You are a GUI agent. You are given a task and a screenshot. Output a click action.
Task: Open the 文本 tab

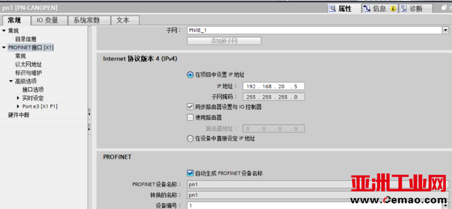(125, 20)
